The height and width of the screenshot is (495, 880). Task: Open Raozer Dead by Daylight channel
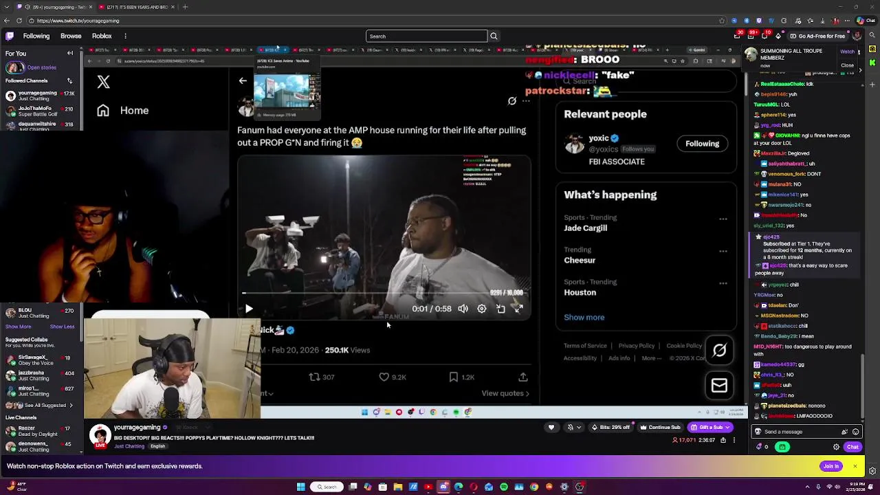[x=41, y=431]
